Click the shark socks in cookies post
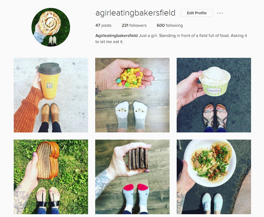 [136, 197]
